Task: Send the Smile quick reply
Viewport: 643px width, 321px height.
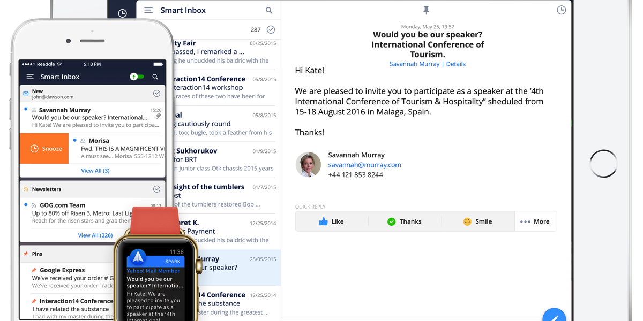Action: tap(477, 221)
